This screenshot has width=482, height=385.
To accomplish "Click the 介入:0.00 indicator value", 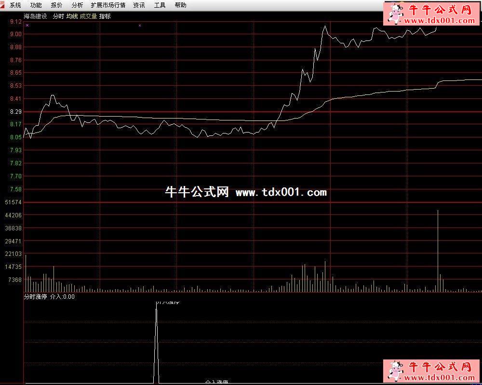I will click(62, 297).
